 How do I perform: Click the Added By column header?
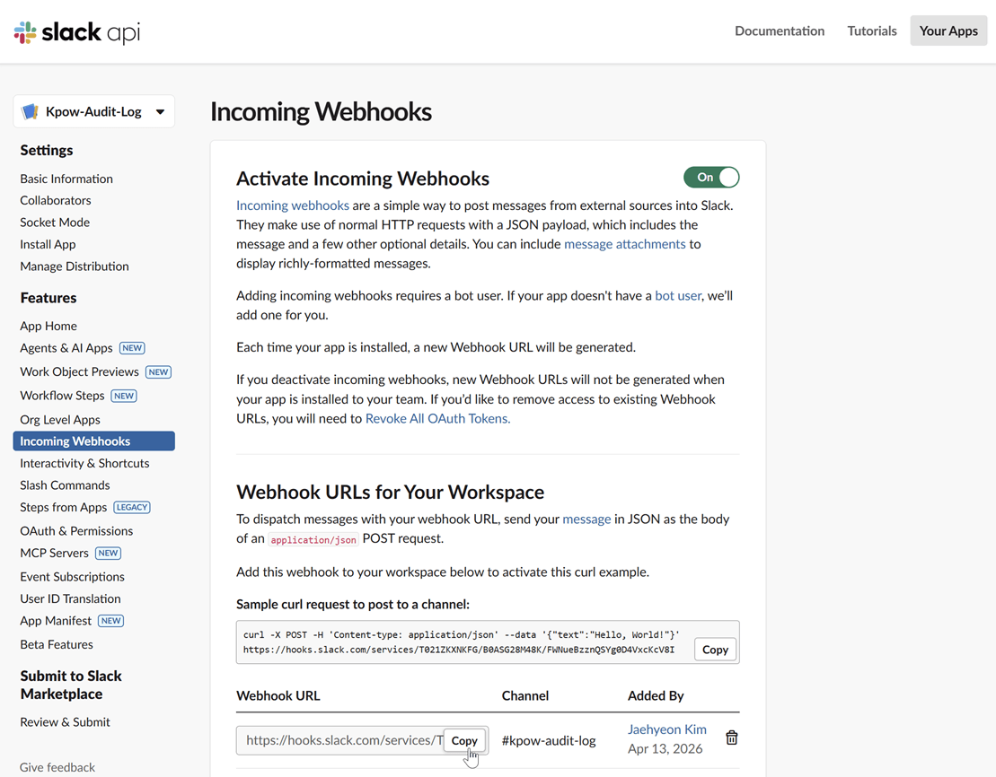click(x=656, y=695)
